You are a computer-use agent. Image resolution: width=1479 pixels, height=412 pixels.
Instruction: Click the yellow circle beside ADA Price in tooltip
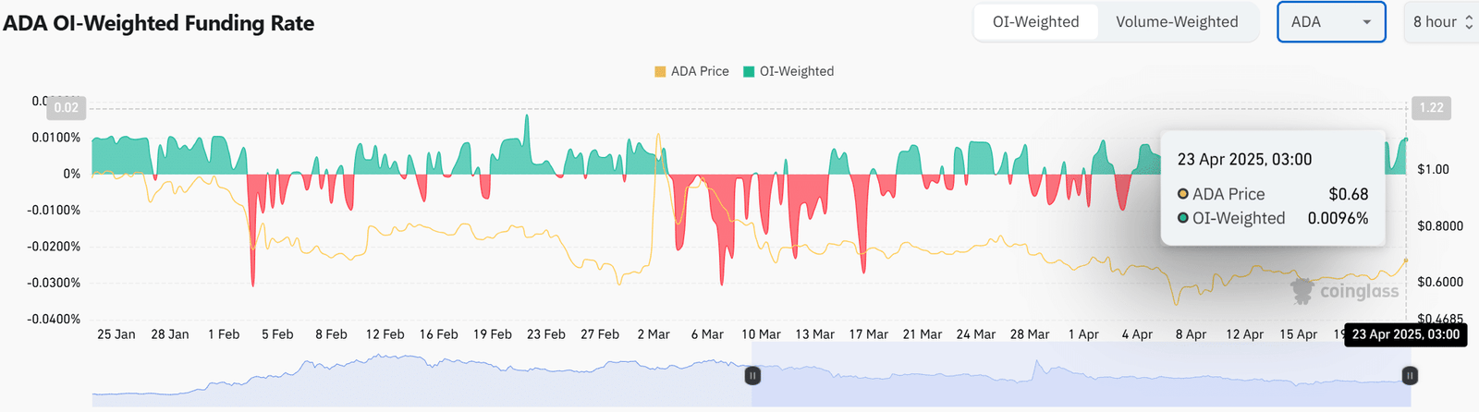pos(1182,194)
